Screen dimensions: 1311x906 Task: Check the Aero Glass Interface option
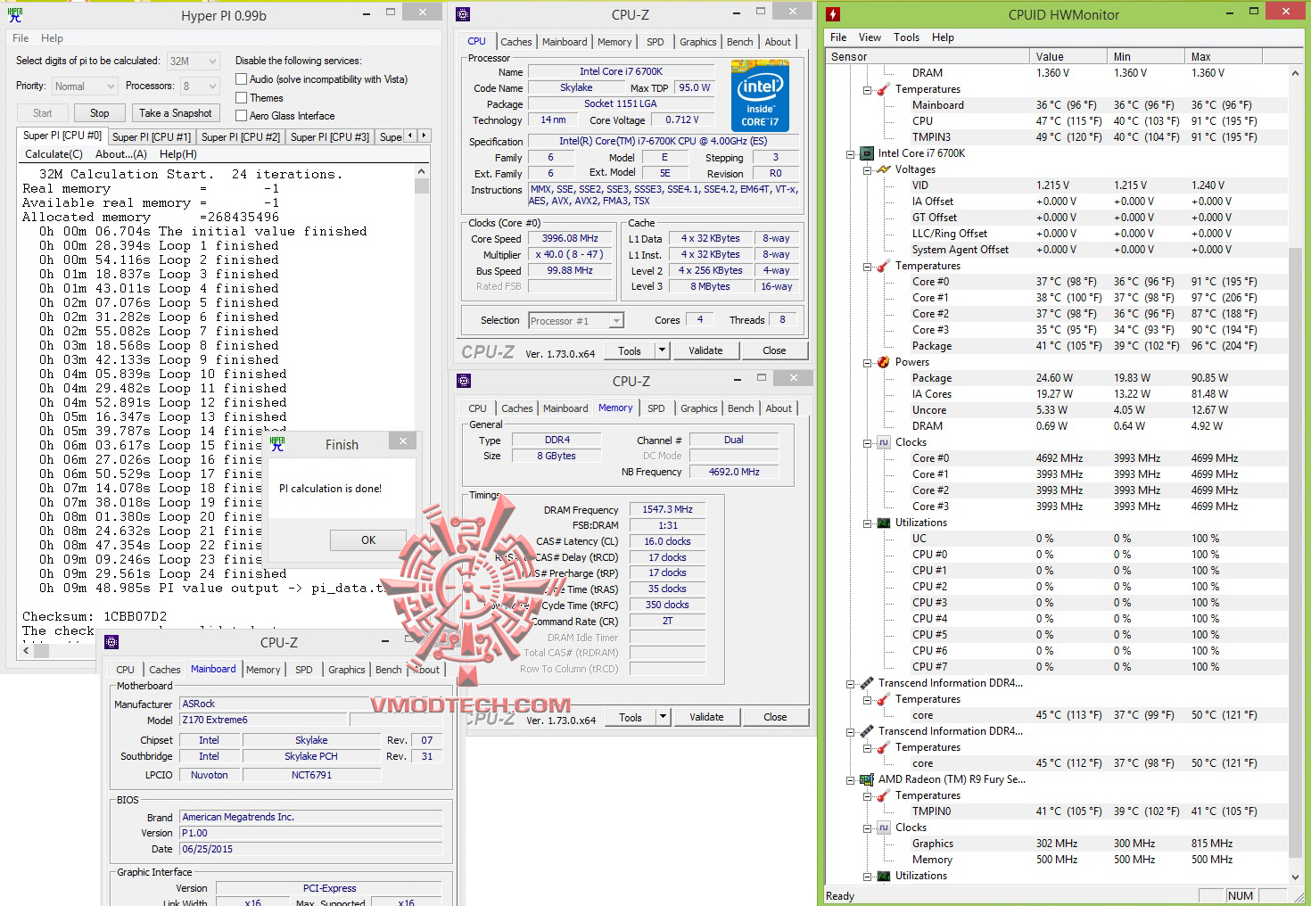(241, 116)
